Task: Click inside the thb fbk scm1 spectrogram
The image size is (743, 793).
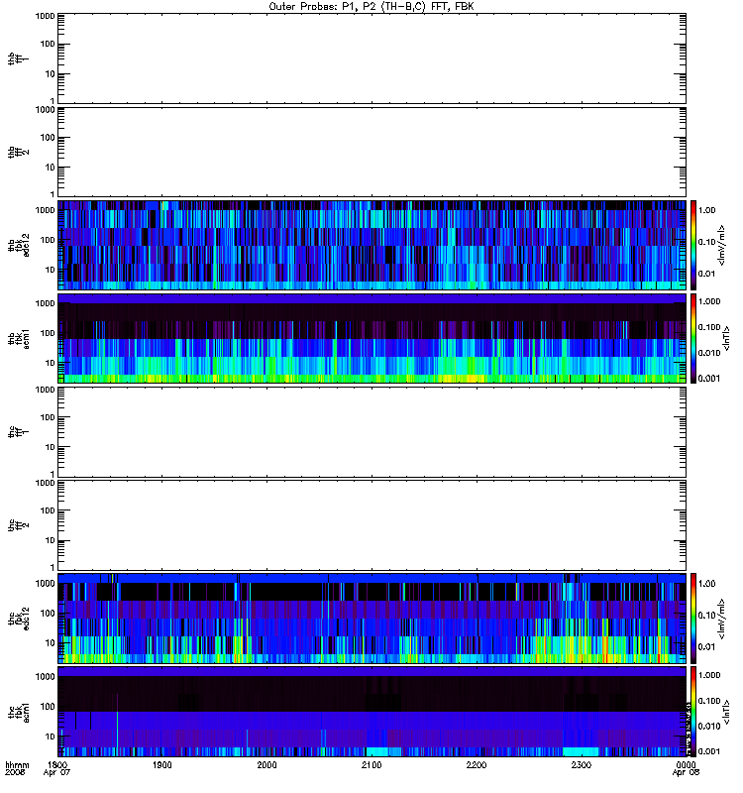Action: click(372, 338)
